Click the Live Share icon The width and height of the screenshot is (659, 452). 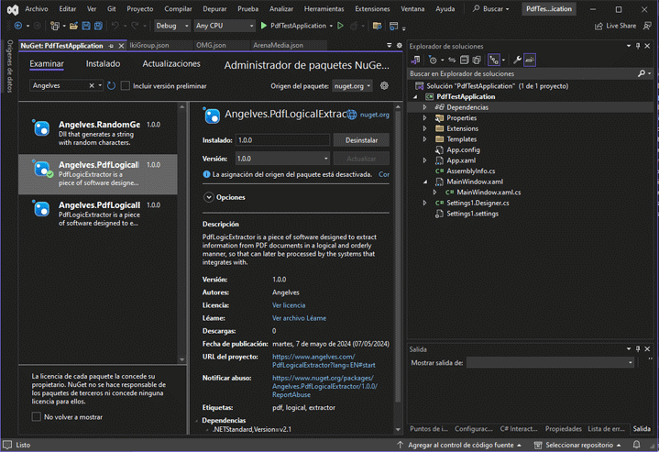click(x=599, y=26)
